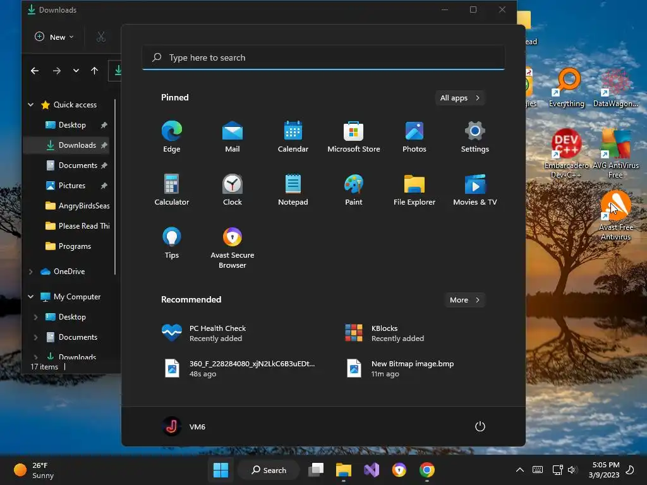Click the power button in Start menu
Viewport: 647px width, 485px height.
(x=480, y=426)
